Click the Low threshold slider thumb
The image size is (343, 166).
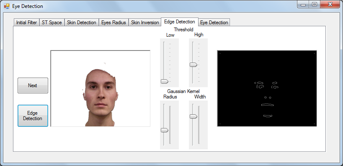pos(165,81)
